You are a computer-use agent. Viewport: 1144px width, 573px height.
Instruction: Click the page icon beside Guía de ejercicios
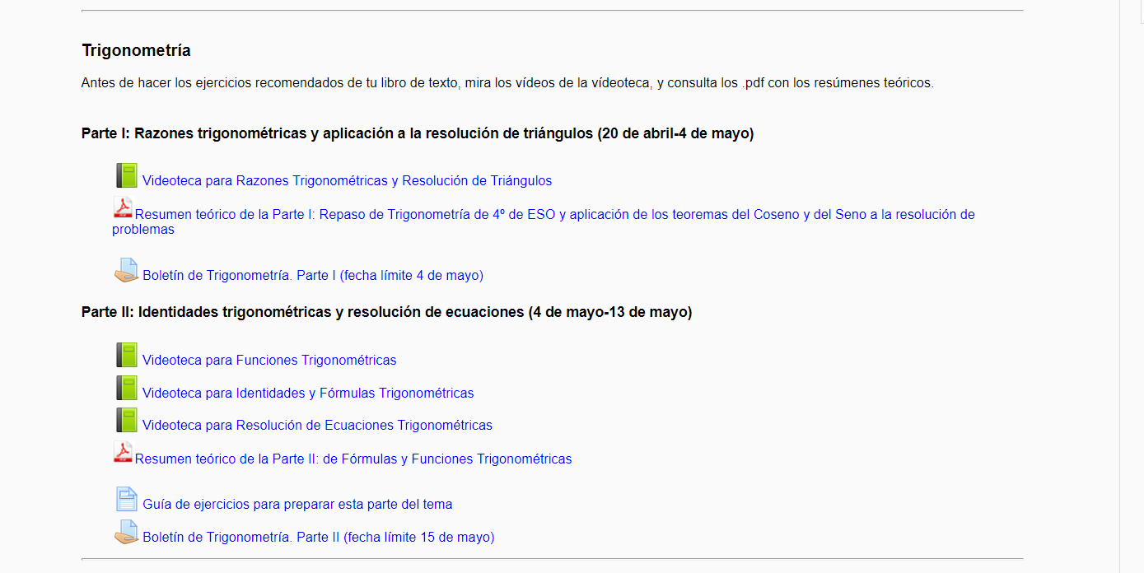tap(126, 499)
